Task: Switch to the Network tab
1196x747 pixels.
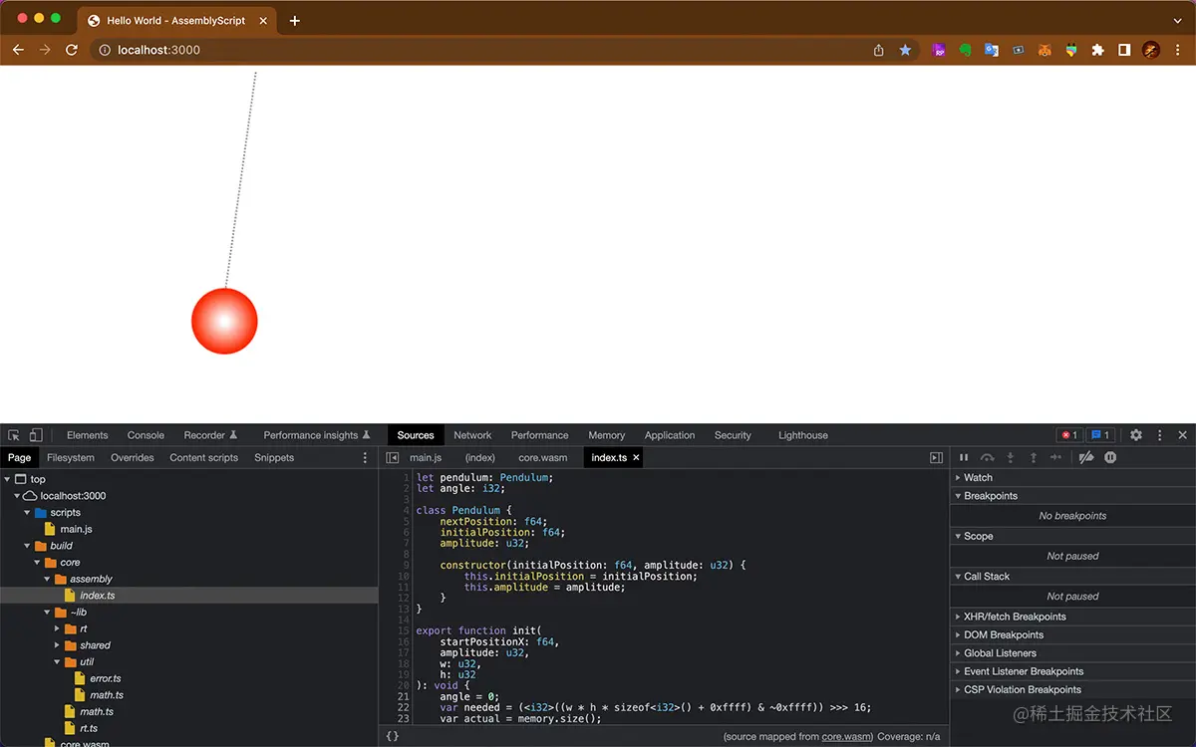Action: [x=472, y=435]
